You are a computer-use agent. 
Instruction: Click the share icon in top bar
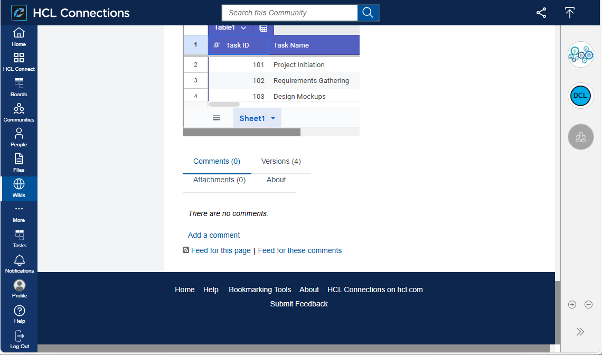[541, 13]
